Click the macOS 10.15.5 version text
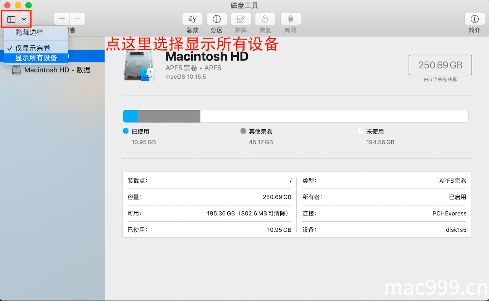The image size is (489, 301). click(x=186, y=77)
